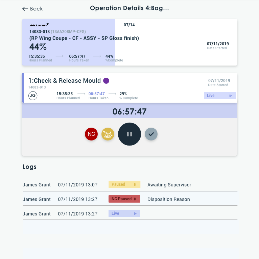Mark operation complete with checkmark button
The width and height of the screenshot is (259, 259).
(151, 134)
